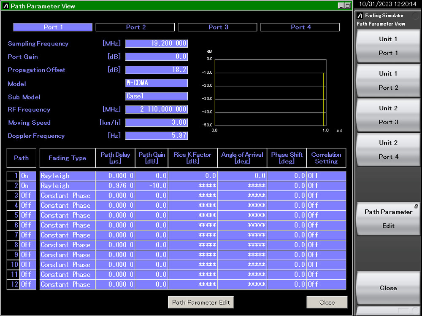The image size is (422, 316).
Task: Click path 6 Off state cell
Action: click(x=28, y=225)
